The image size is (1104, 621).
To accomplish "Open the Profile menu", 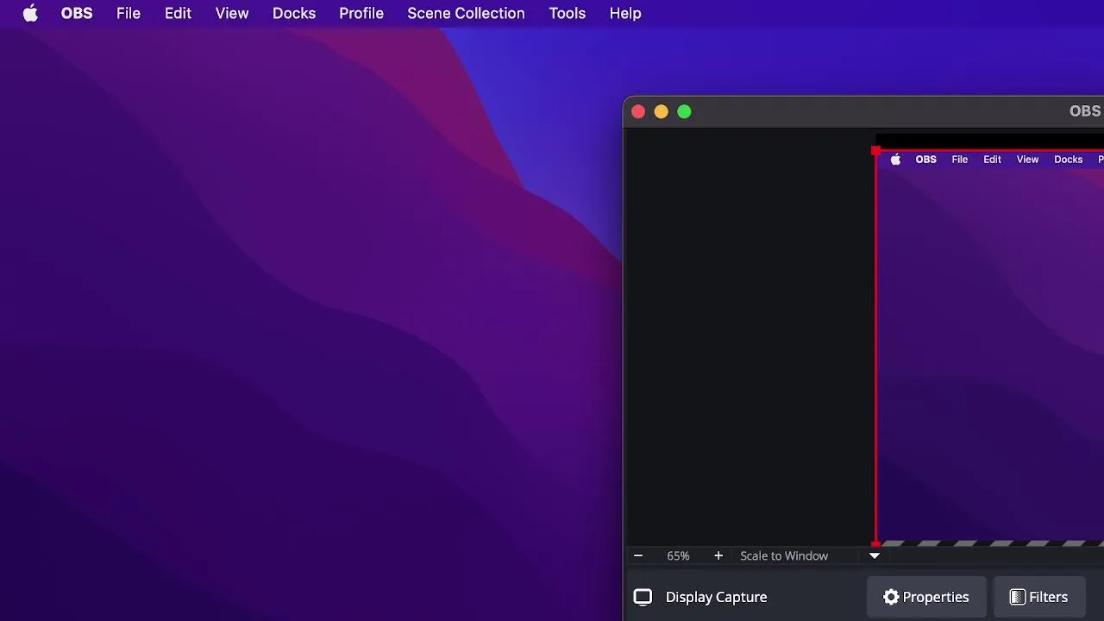I will point(361,13).
